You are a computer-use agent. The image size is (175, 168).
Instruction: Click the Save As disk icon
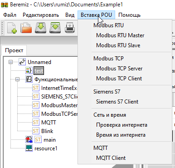pyautogui.click(x=55, y=28)
